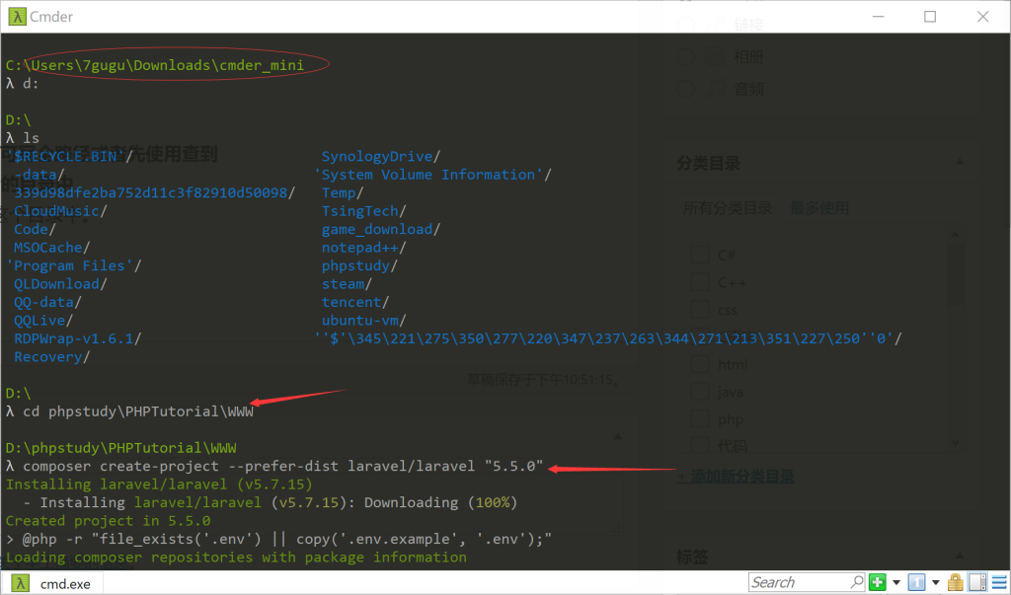Screen dimensions: 1011x595
Task: Check the C# category checkbox
Action: (x=700, y=255)
